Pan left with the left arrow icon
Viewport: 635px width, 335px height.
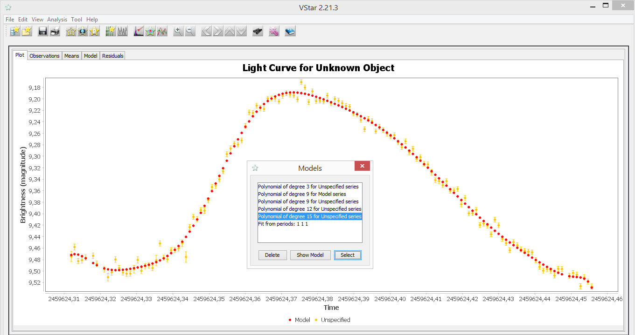(206, 32)
